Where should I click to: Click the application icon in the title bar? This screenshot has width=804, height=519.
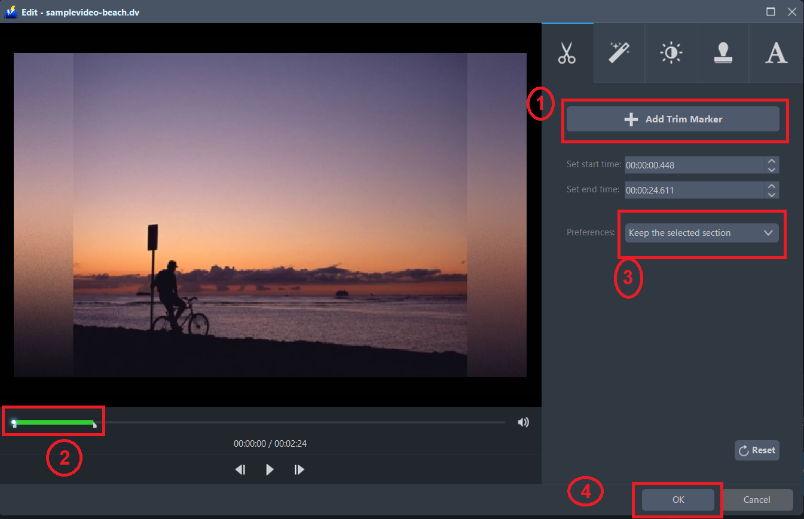[10, 11]
